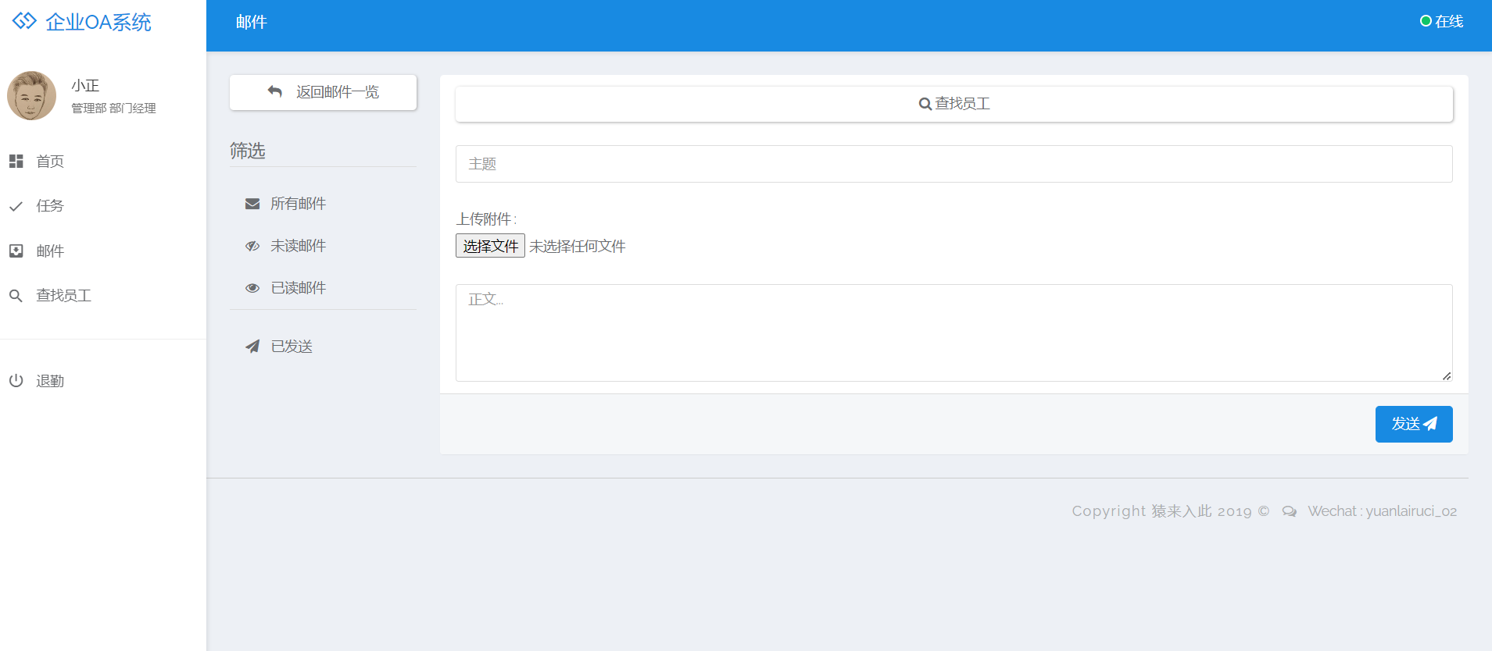Click the paper plane icon for 已发送
Screen dimensions: 1492x651
coord(252,347)
